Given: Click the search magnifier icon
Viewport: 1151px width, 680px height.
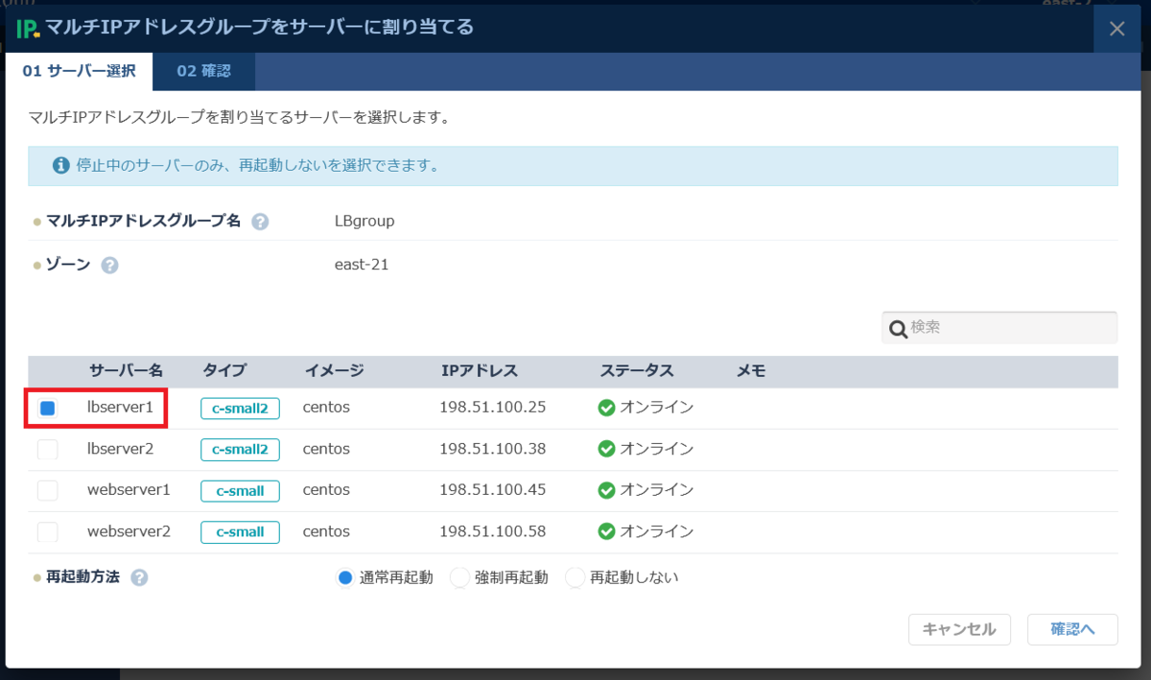Looking at the screenshot, I should (x=899, y=328).
